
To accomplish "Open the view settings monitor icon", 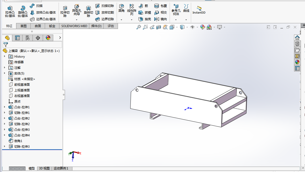I will [x=220, y=27].
